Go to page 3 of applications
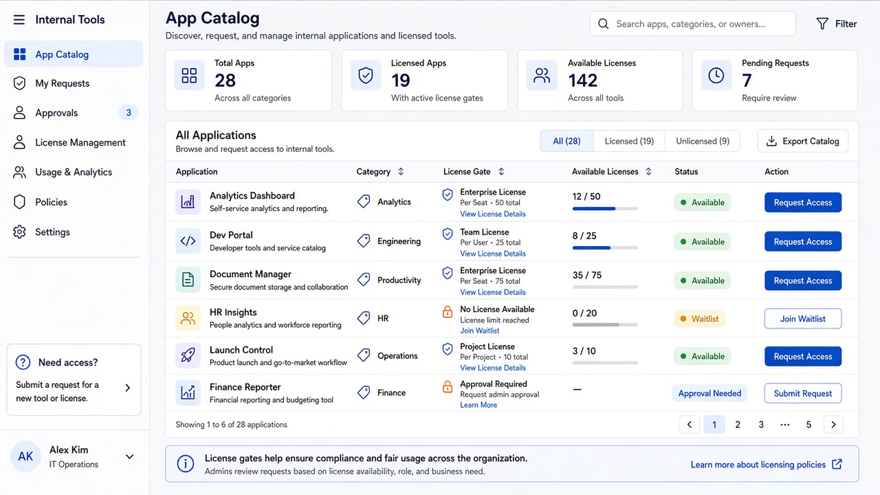Viewport: 880px width, 495px height. click(761, 425)
